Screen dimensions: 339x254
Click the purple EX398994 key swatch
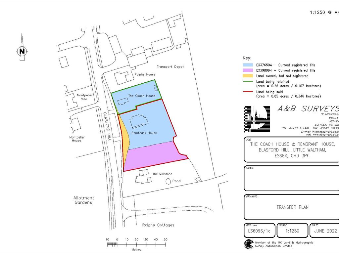point(249,70)
